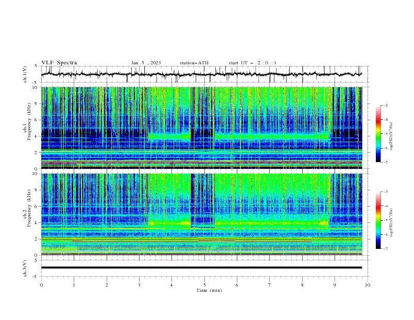Click the 10 minute tick on Time axis

point(367,285)
